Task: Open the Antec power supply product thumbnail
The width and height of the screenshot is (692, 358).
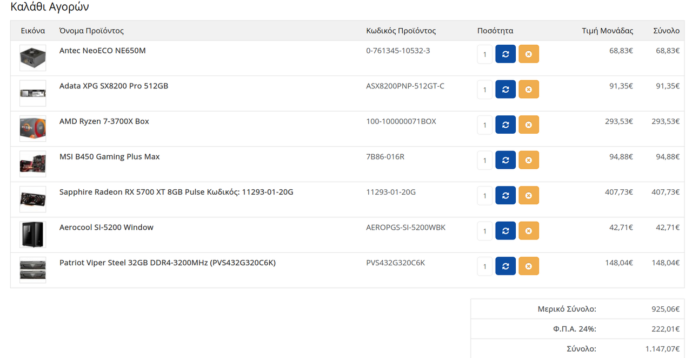Action: tap(32, 58)
